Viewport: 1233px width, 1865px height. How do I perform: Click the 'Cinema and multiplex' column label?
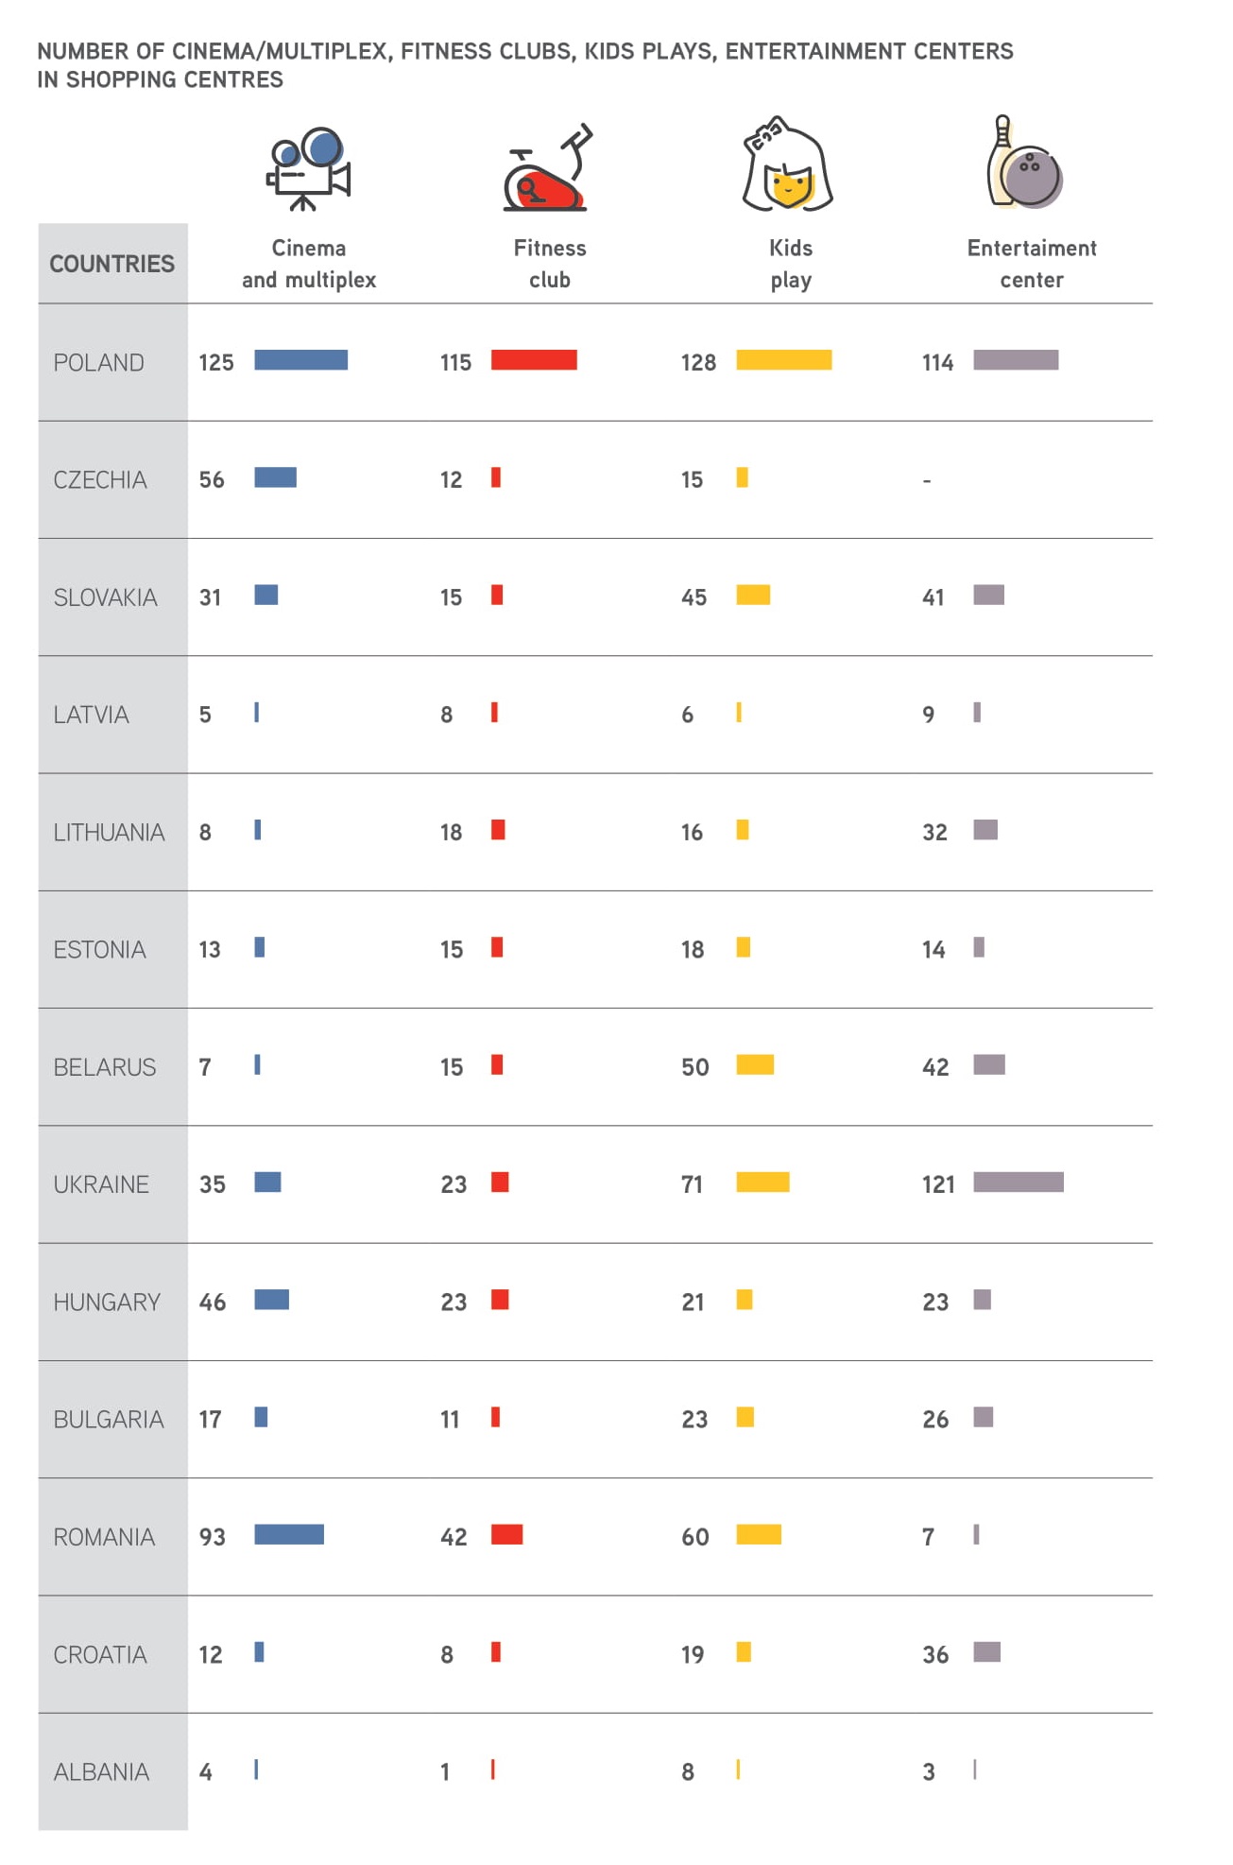pyautogui.click(x=309, y=264)
